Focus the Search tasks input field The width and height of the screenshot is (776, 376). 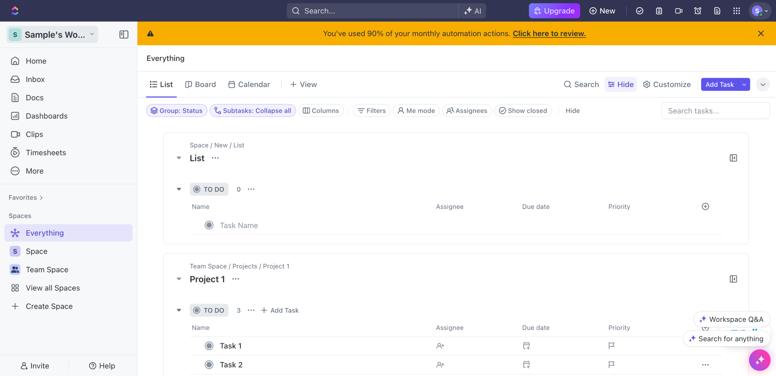pos(715,111)
